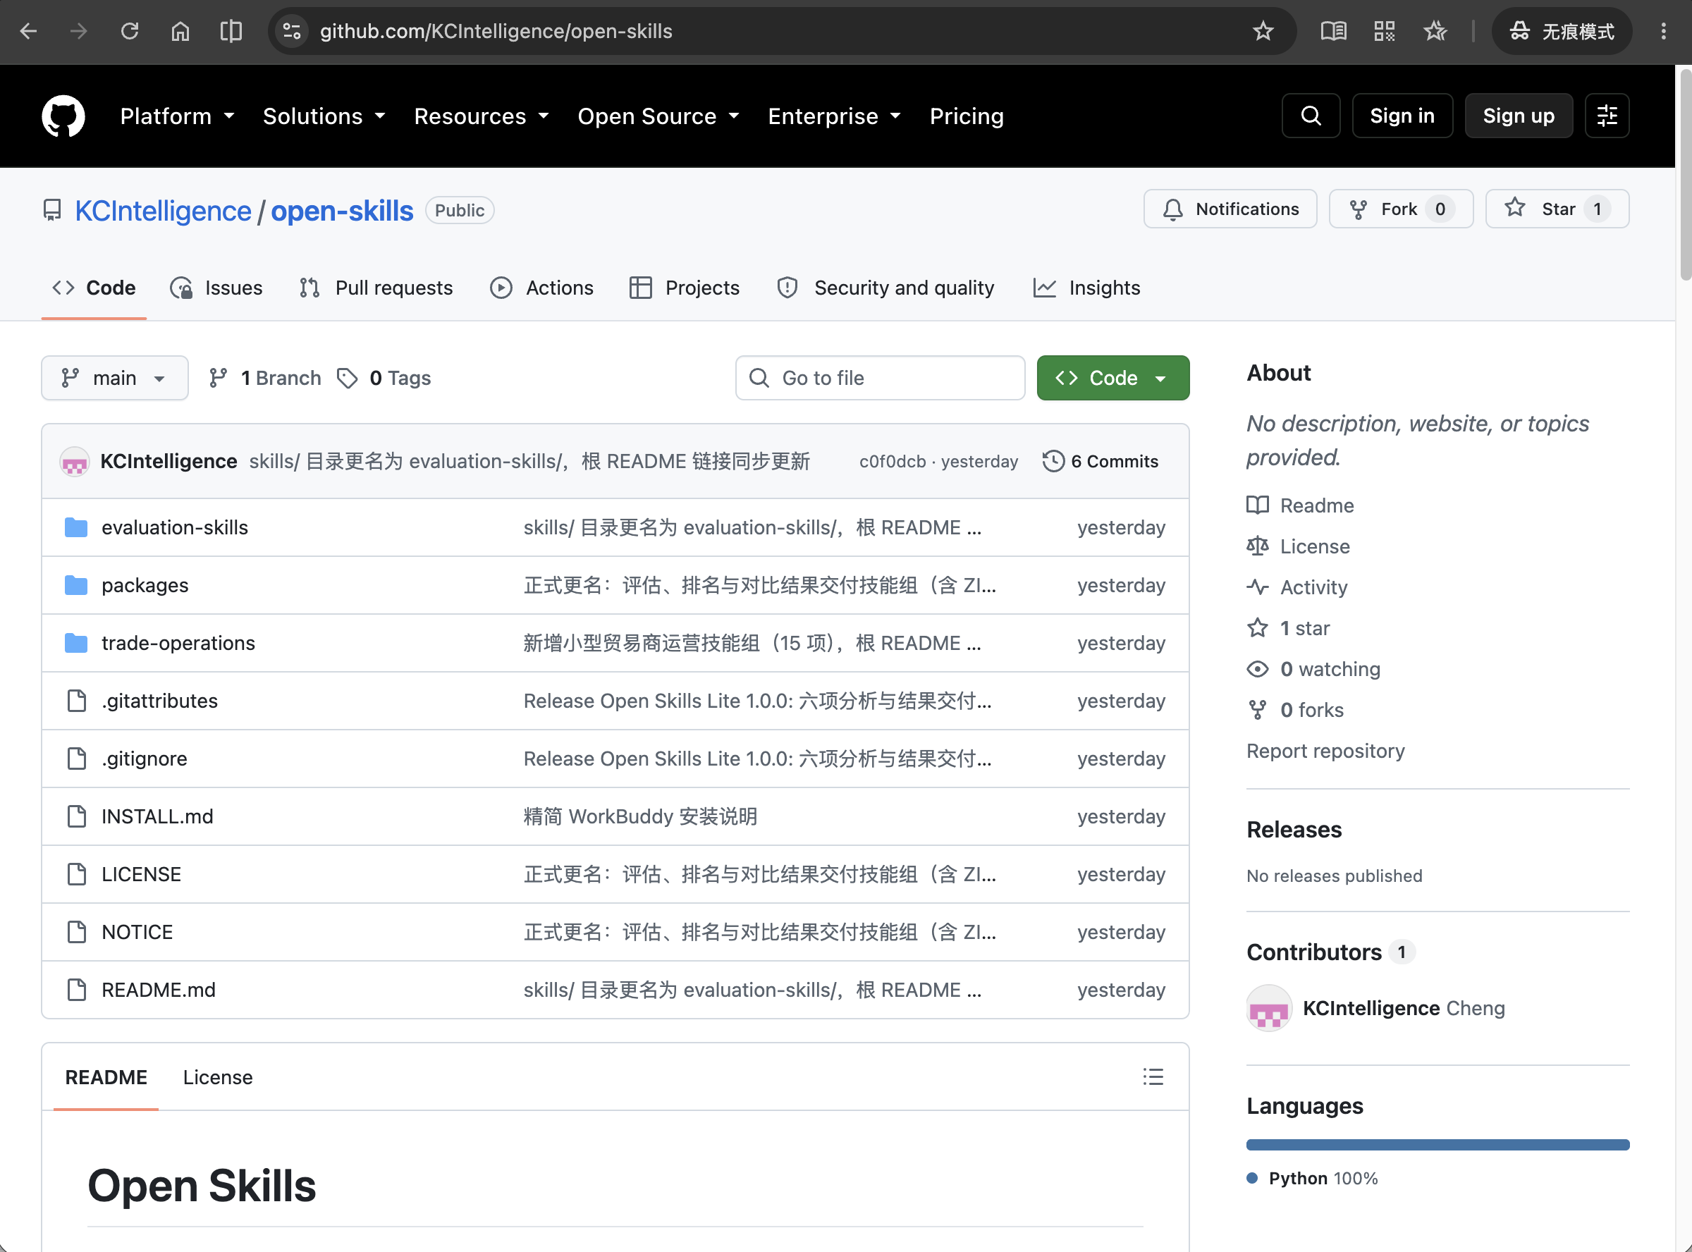Go to the GitHub Octocat homepage logo
The height and width of the screenshot is (1252, 1692).
click(63, 116)
